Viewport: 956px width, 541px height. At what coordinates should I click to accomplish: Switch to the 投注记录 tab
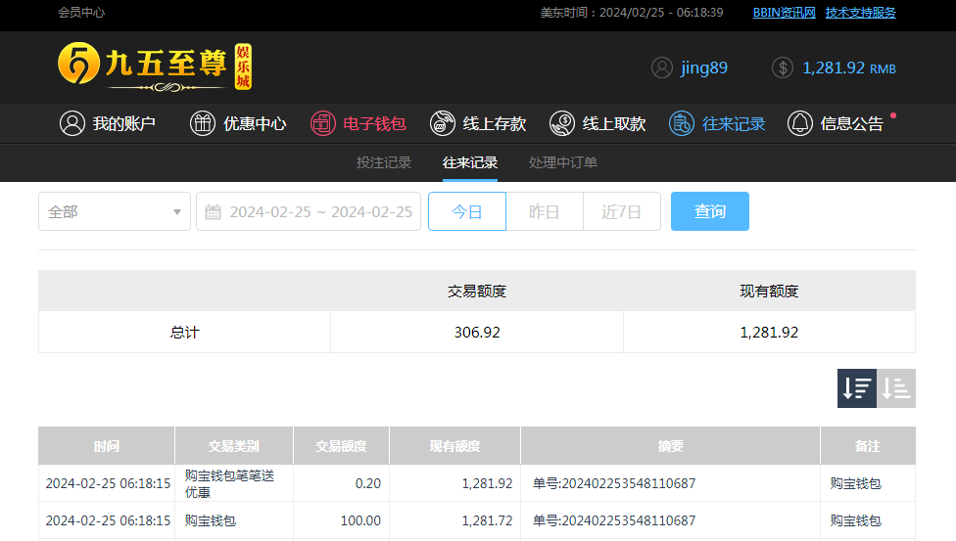pos(384,162)
